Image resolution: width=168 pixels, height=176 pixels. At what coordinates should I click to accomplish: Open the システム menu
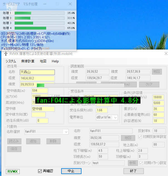tap(11, 61)
